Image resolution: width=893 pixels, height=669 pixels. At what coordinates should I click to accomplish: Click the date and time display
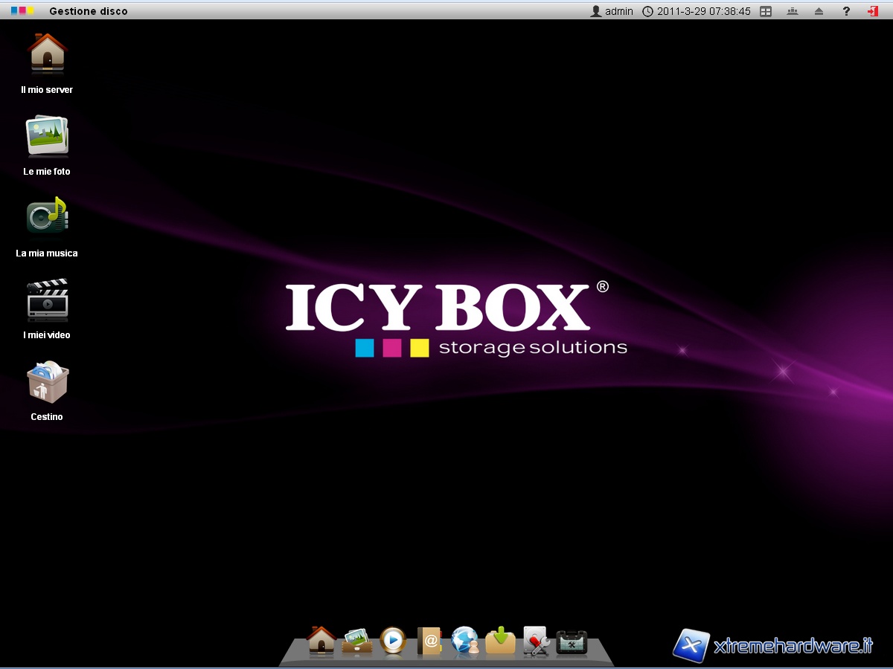point(697,11)
